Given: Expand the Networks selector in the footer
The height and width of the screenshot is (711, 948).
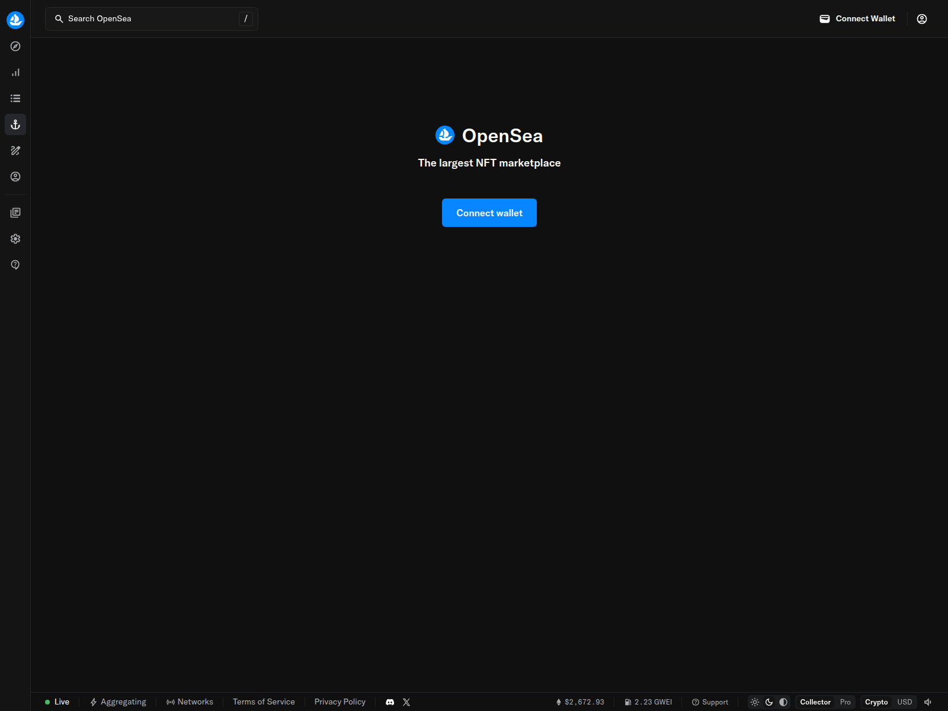Looking at the screenshot, I should point(190,702).
